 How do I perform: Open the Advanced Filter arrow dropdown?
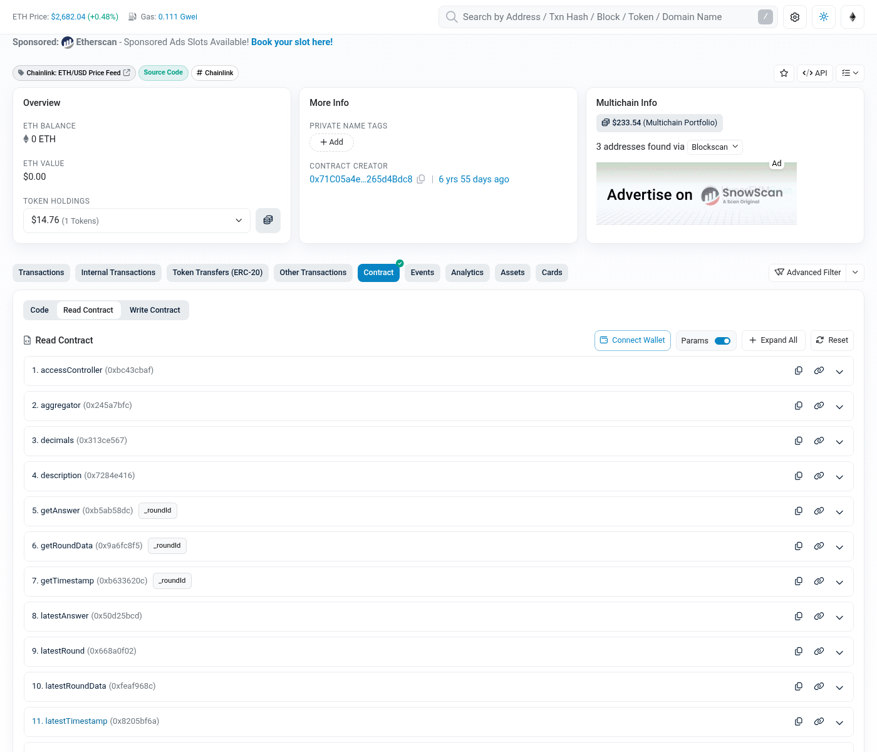(855, 273)
